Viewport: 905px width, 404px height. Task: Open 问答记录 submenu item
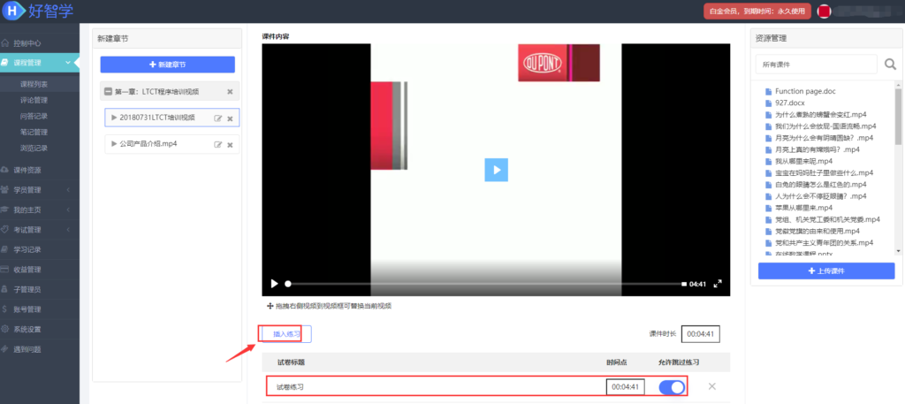[x=34, y=116]
